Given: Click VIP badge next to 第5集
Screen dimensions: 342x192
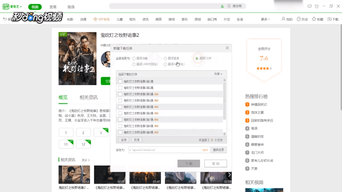Looking at the screenshot, I should [x=156, y=107].
